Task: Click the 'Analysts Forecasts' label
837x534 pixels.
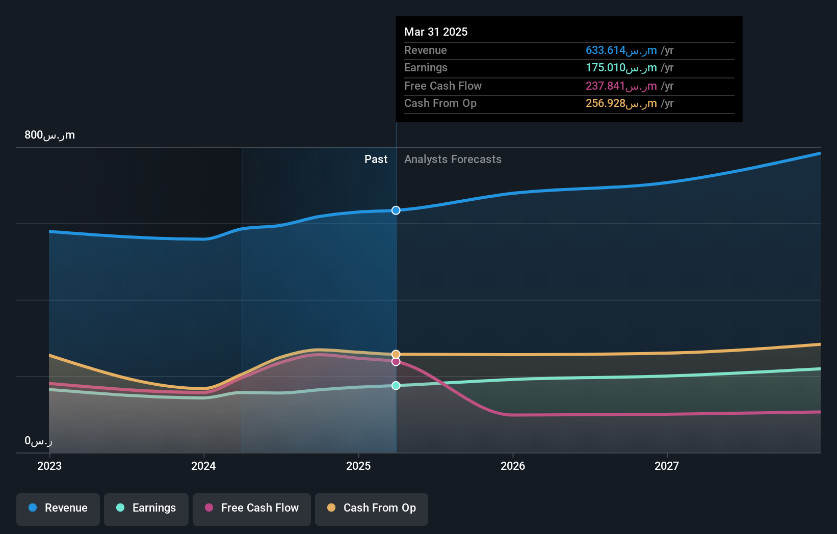Action: (453, 159)
